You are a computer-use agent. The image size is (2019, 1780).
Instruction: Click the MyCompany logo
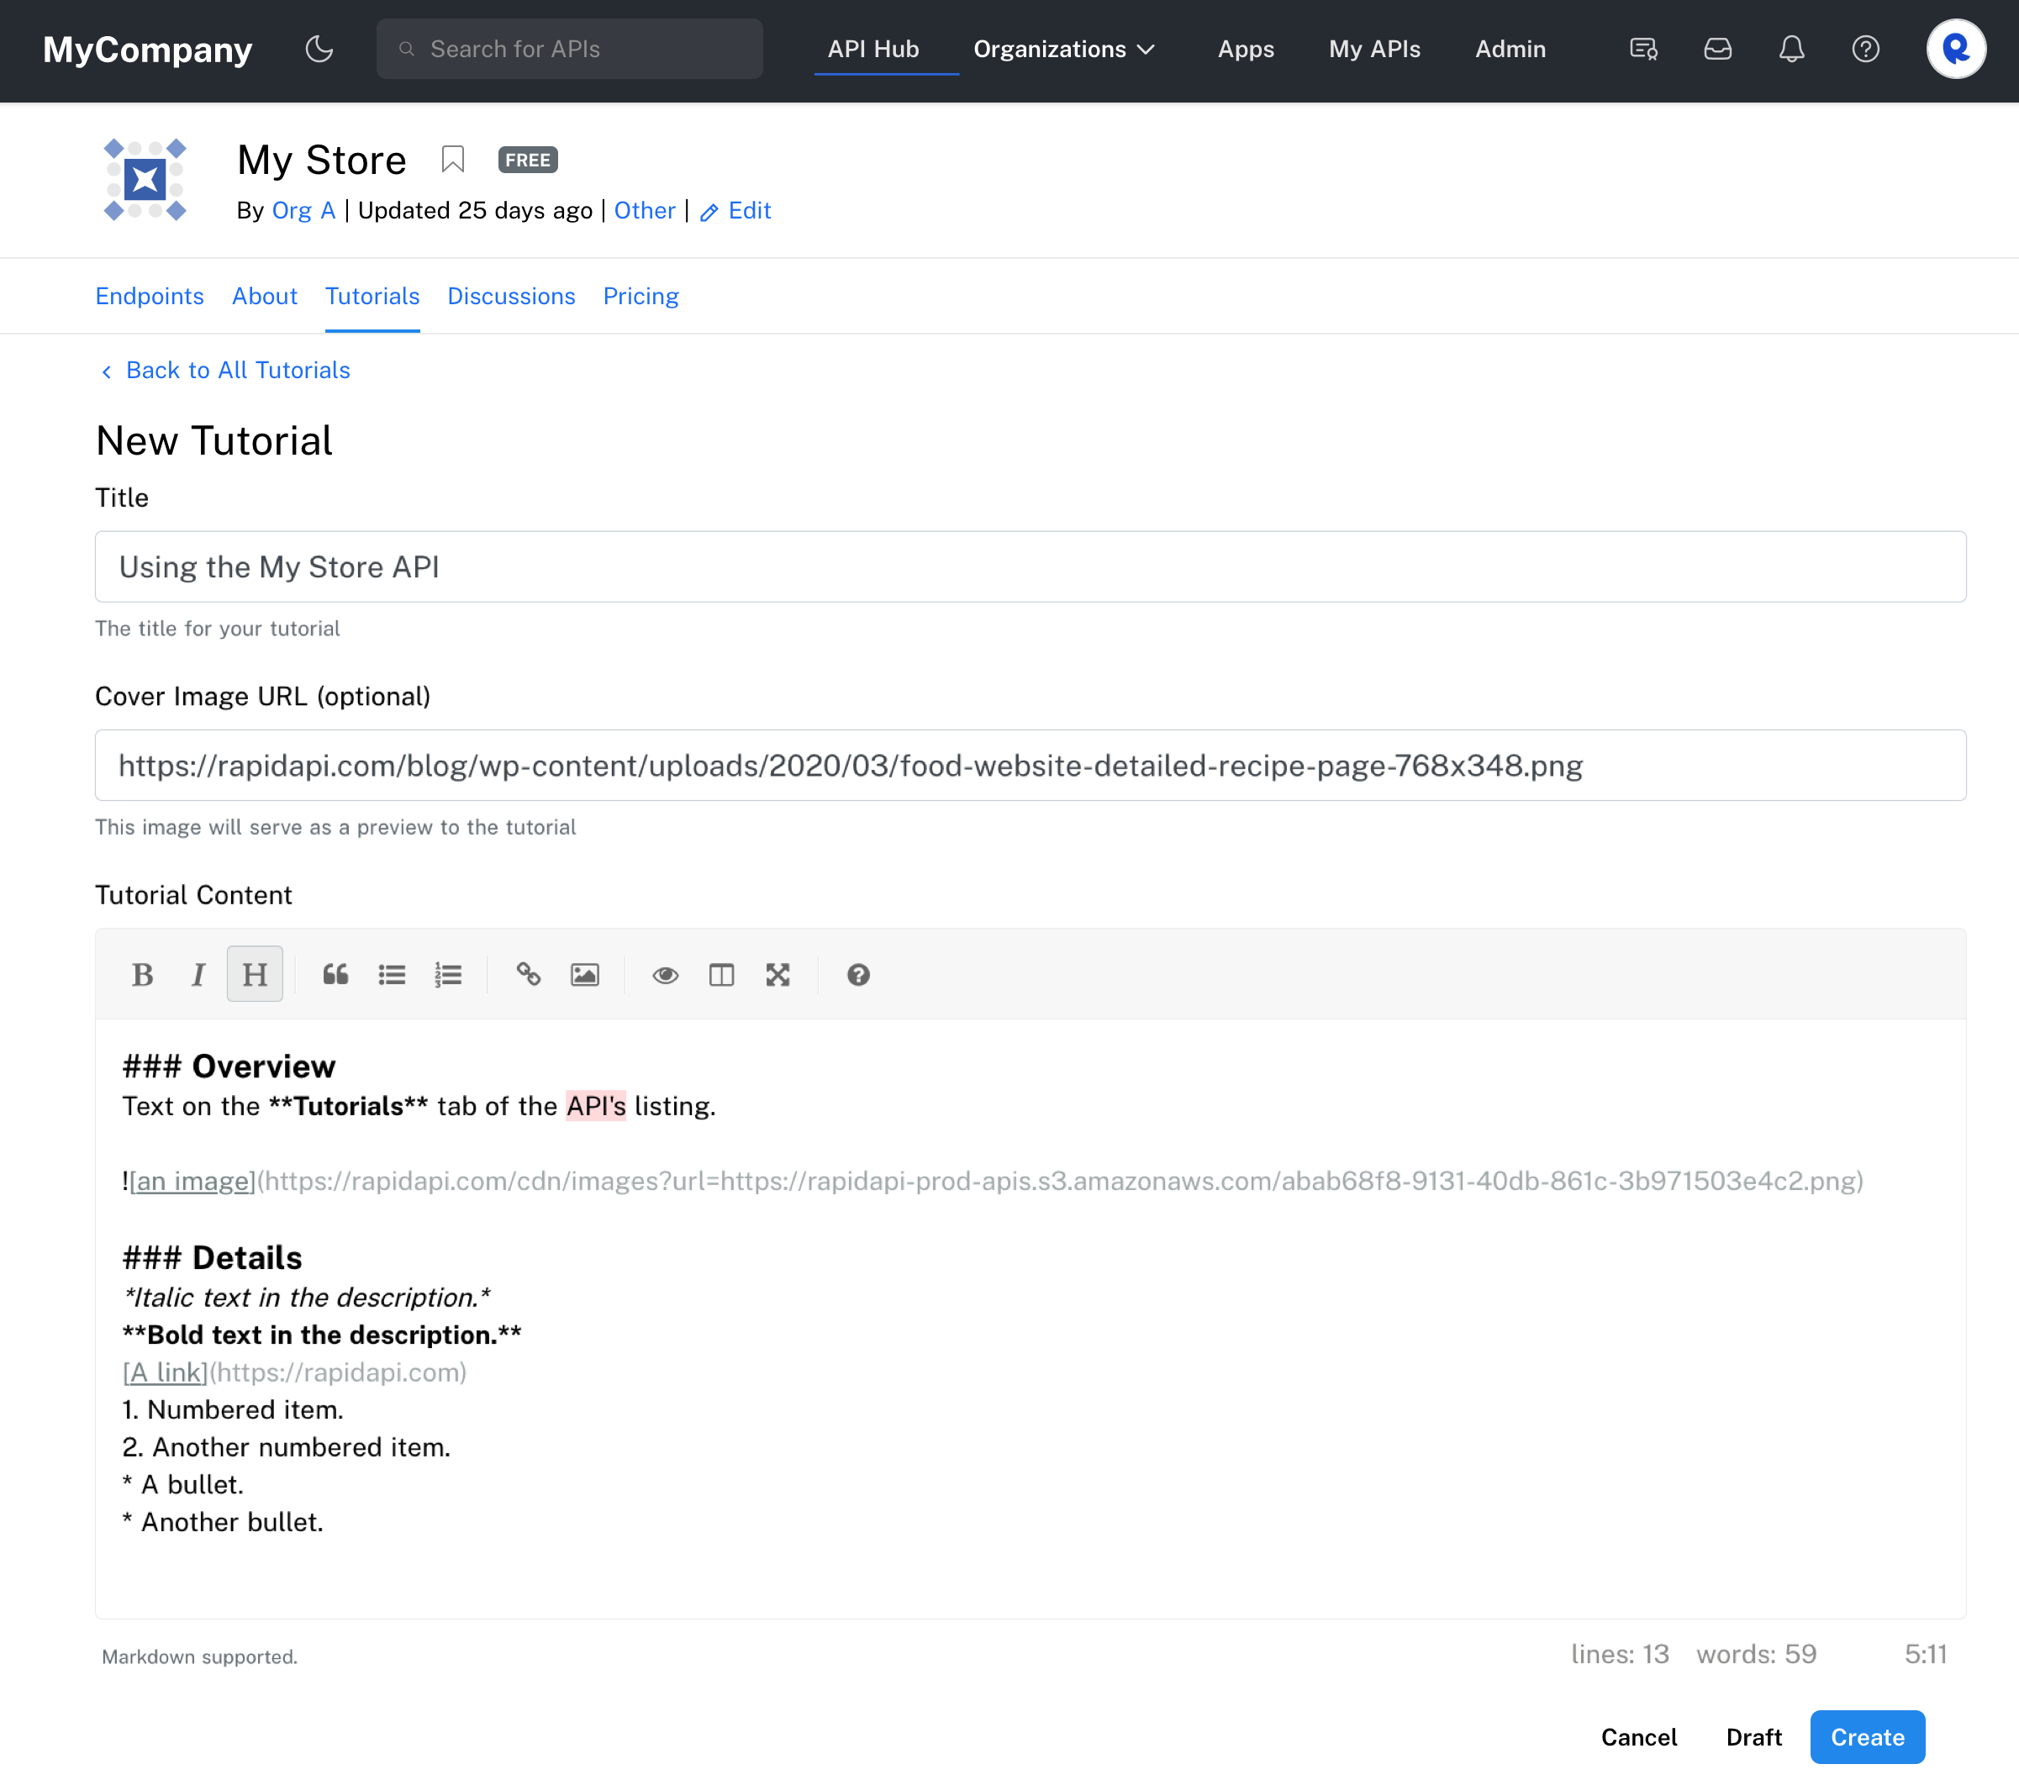click(147, 49)
